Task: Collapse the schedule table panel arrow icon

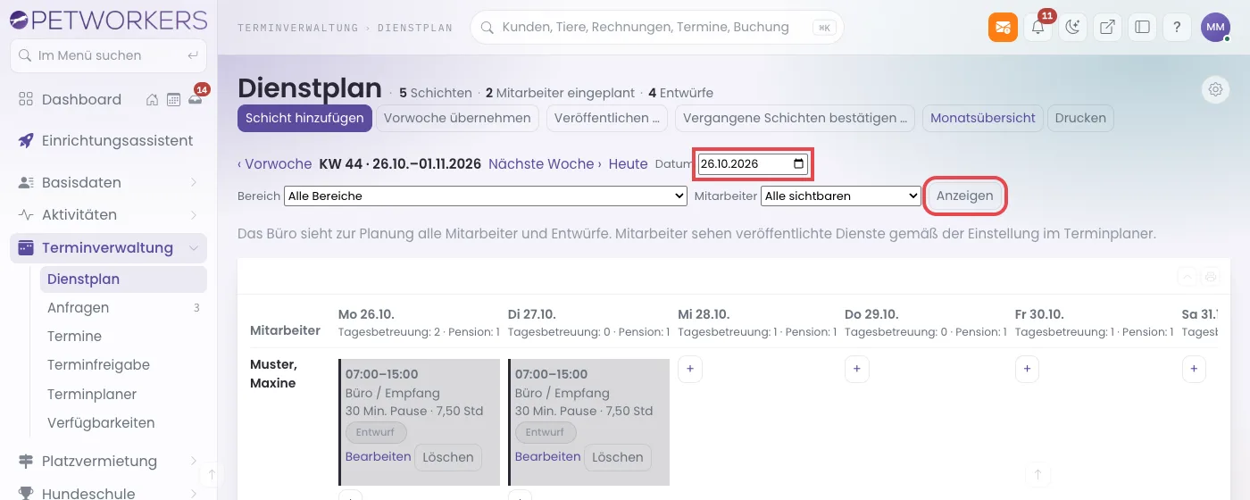Action: (x=1187, y=277)
